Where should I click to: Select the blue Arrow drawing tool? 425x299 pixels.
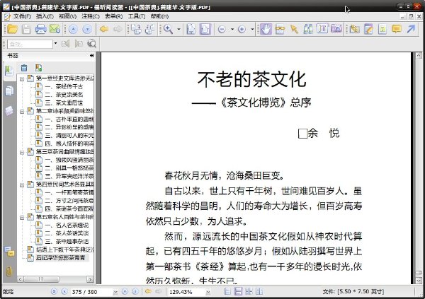(411, 29)
